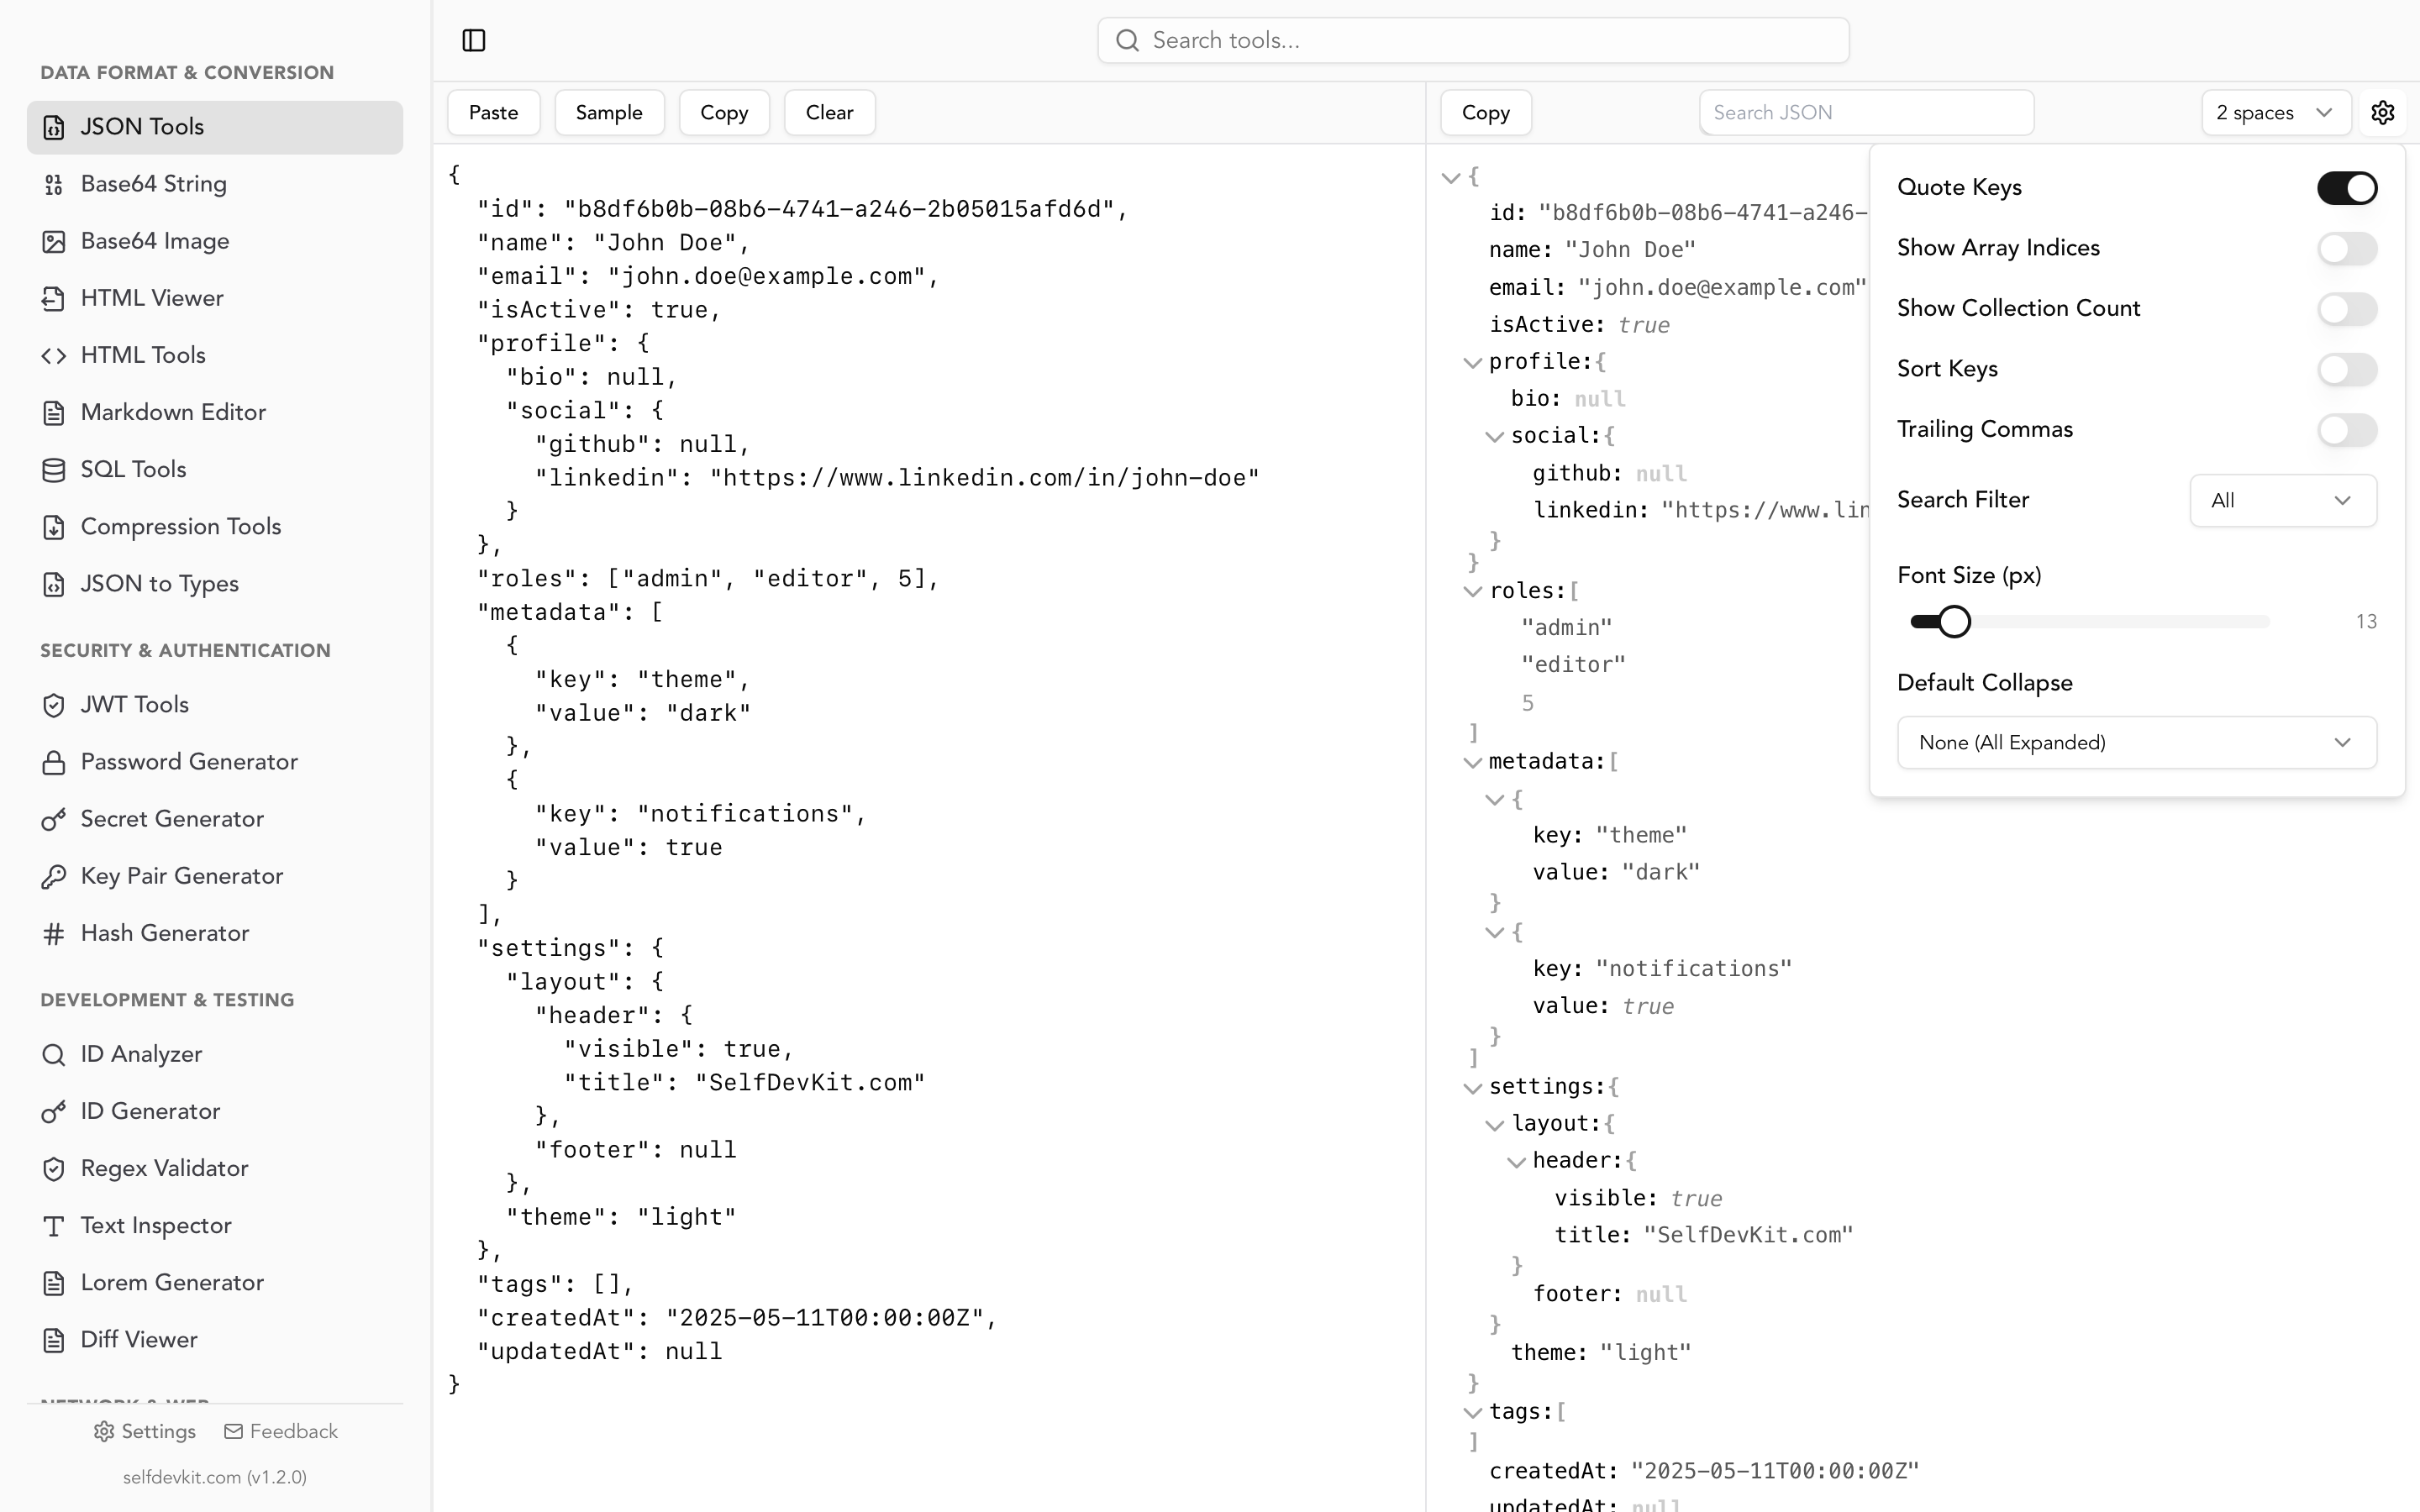This screenshot has height=1512, width=2420.
Task: Click the Compression Tools icon
Action: [54, 526]
